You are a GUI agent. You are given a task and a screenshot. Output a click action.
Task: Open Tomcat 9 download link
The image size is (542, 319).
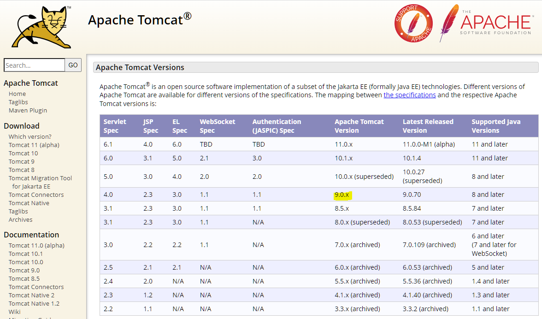(21, 161)
